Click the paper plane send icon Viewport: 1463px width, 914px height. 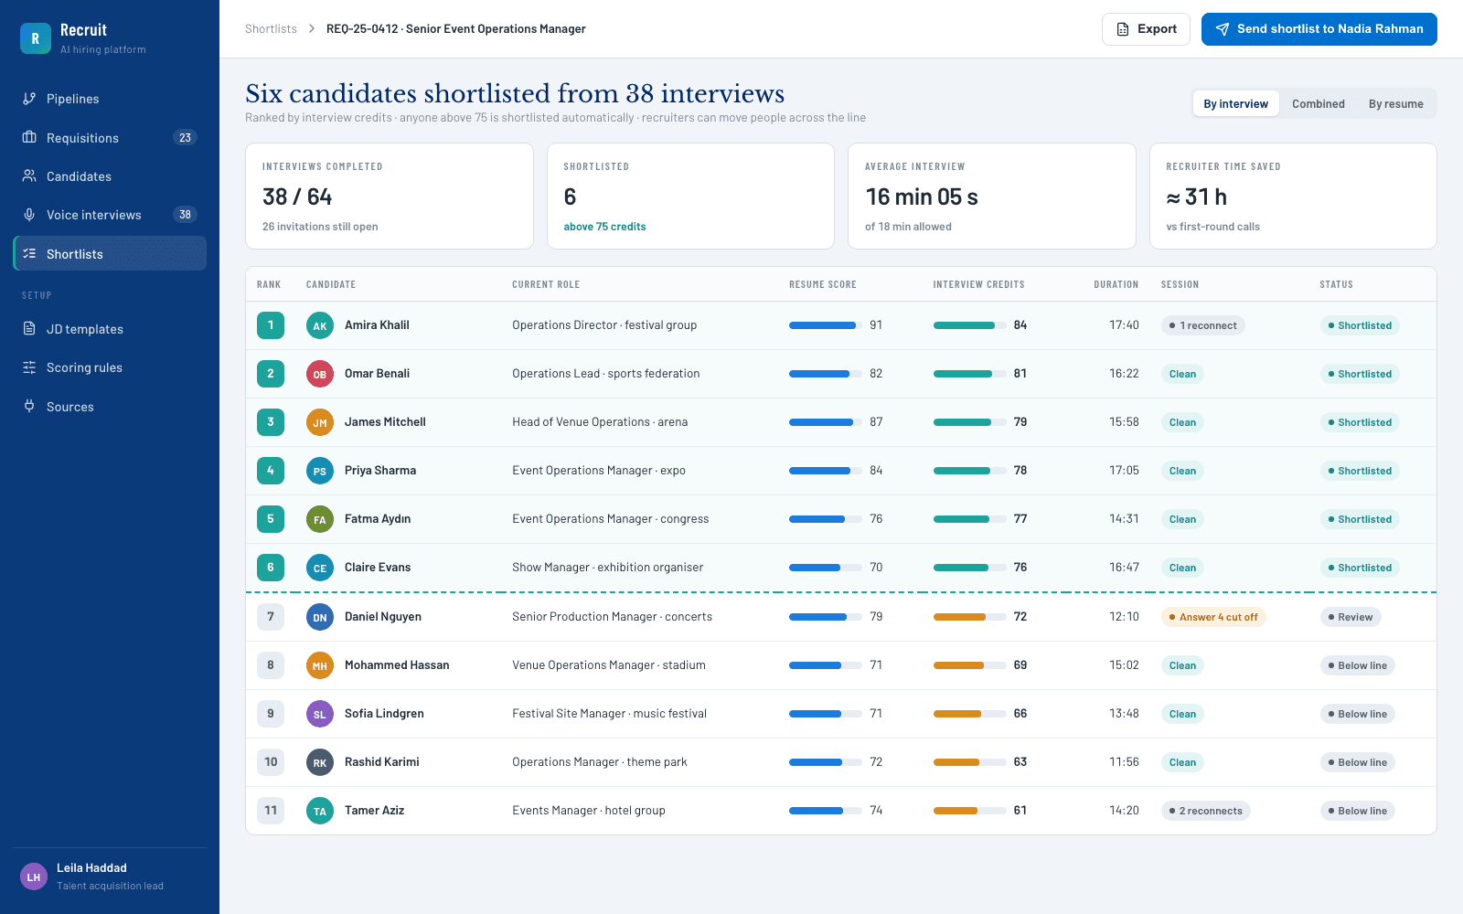pyautogui.click(x=1223, y=29)
